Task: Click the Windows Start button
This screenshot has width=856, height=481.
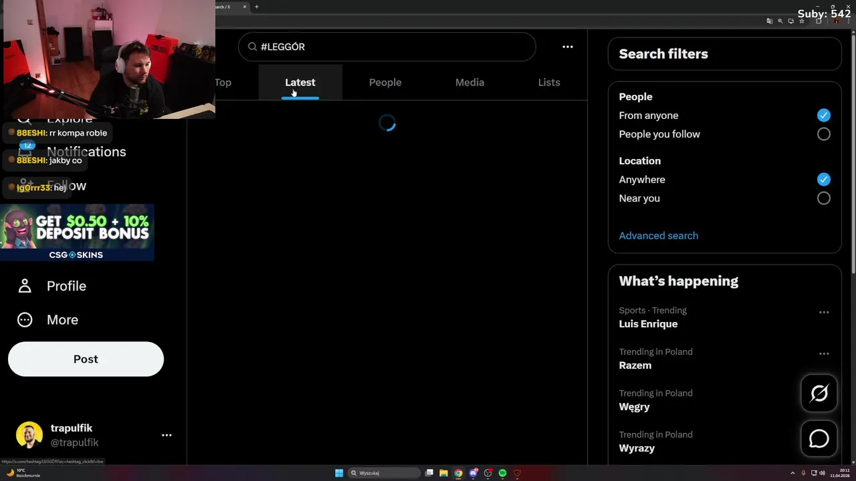Action: tap(339, 473)
